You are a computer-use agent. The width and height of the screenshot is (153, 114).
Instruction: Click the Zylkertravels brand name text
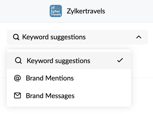point(86,11)
